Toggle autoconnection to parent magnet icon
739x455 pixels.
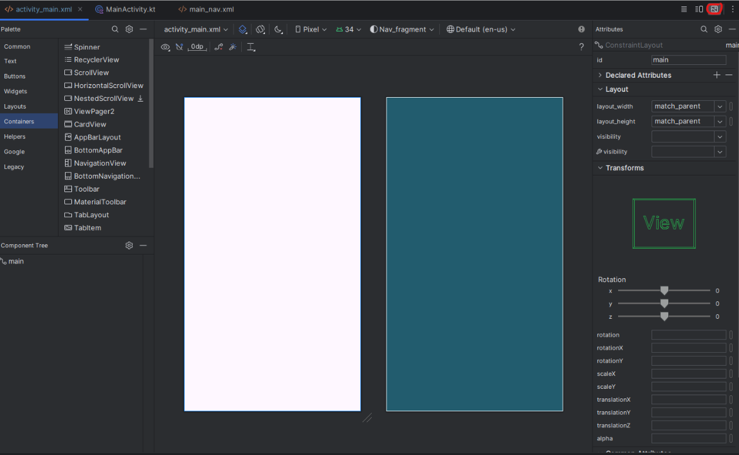click(x=179, y=47)
